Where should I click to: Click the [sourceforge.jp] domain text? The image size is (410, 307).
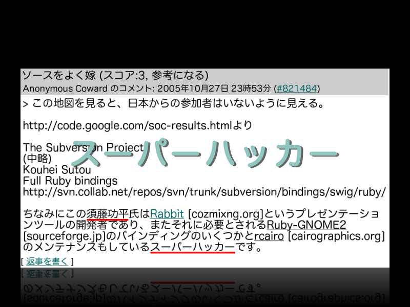click(x=64, y=236)
